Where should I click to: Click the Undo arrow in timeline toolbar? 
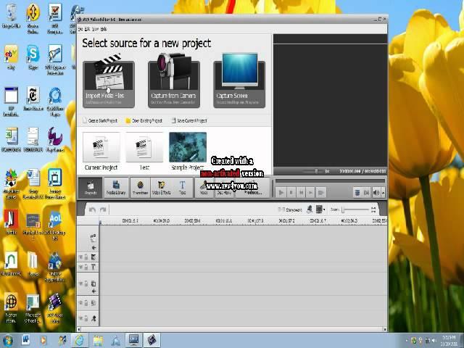92,210
